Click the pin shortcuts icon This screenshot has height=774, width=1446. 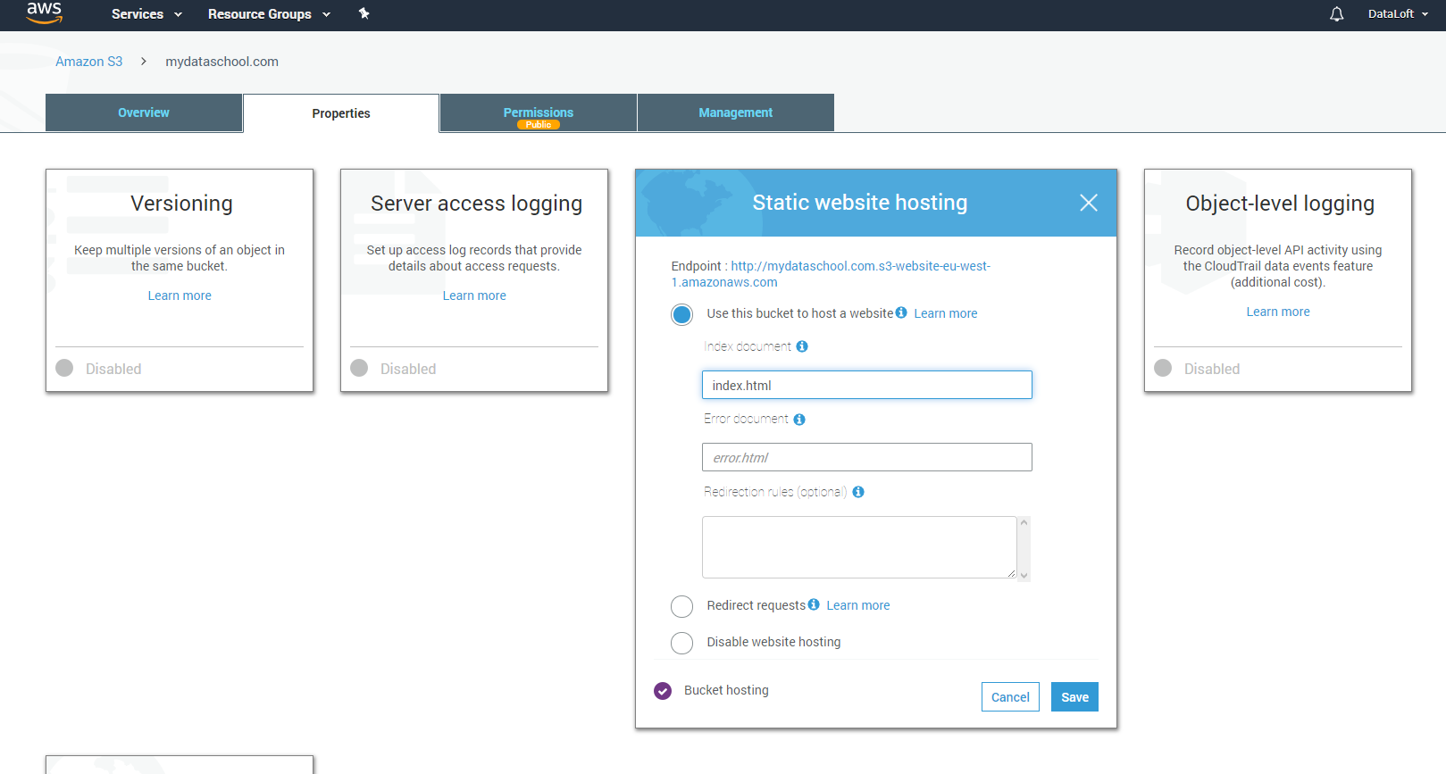(364, 13)
